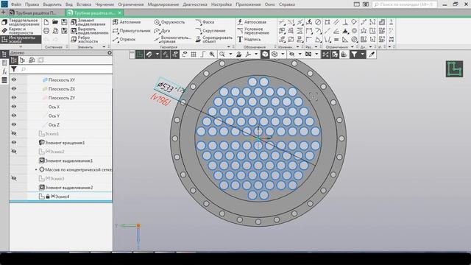
Task: Open tree panel settings gear
Action: click(110, 53)
